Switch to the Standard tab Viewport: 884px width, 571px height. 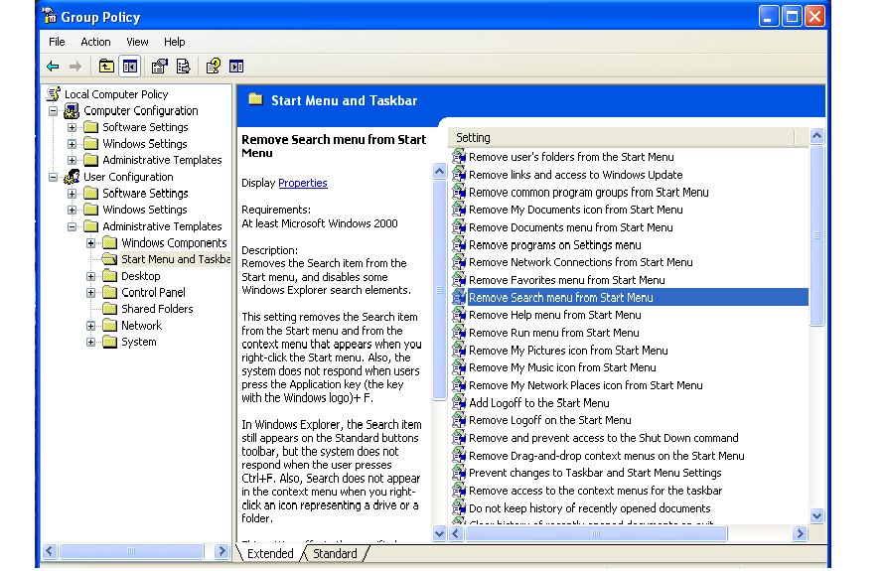point(335,553)
